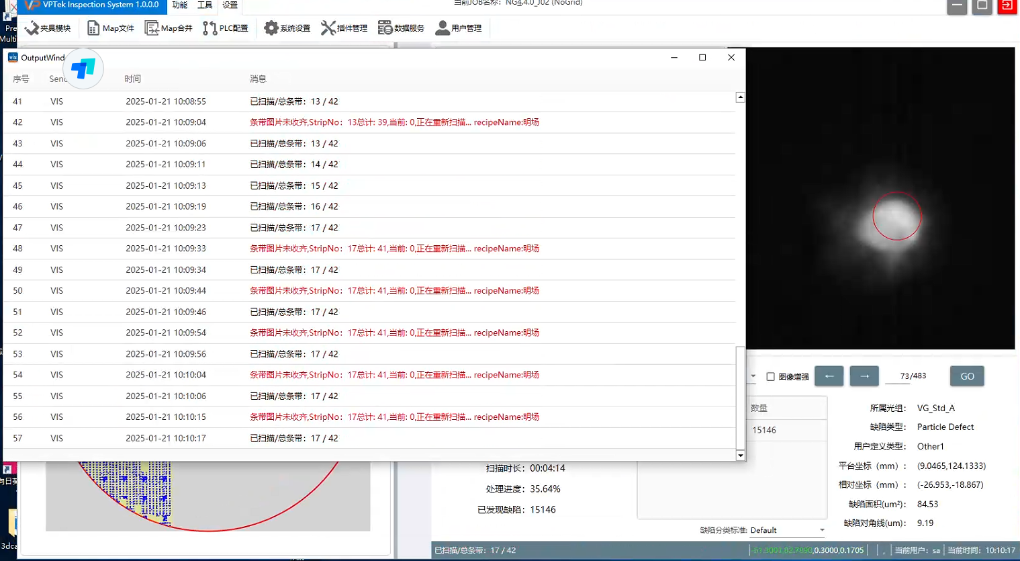
Task: Click the red-circled defect in image view
Action: point(896,216)
